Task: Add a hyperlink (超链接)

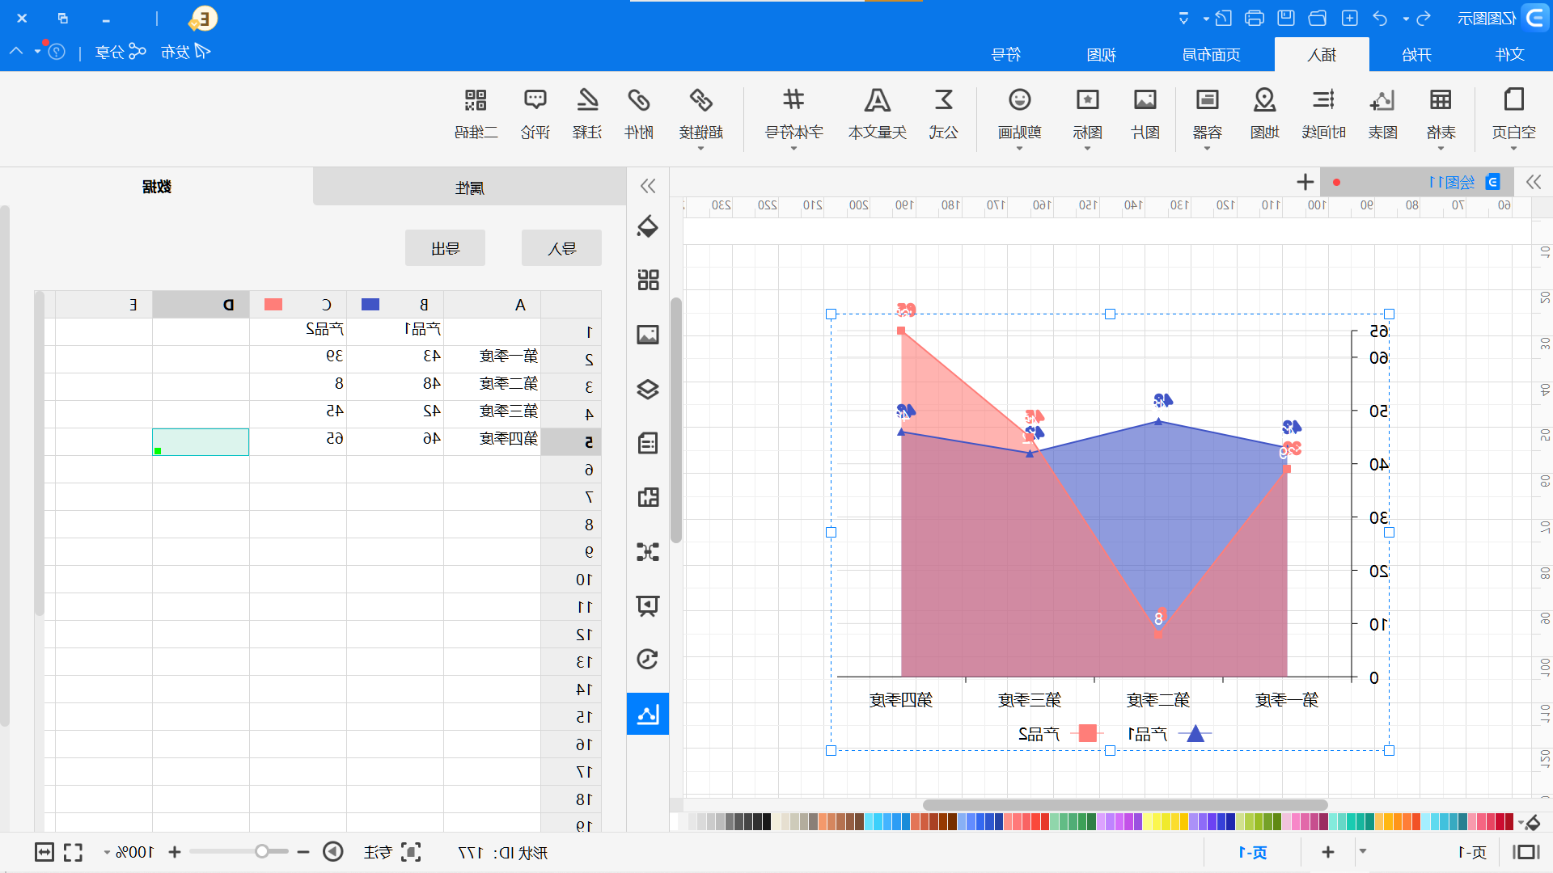Action: (700, 113)
